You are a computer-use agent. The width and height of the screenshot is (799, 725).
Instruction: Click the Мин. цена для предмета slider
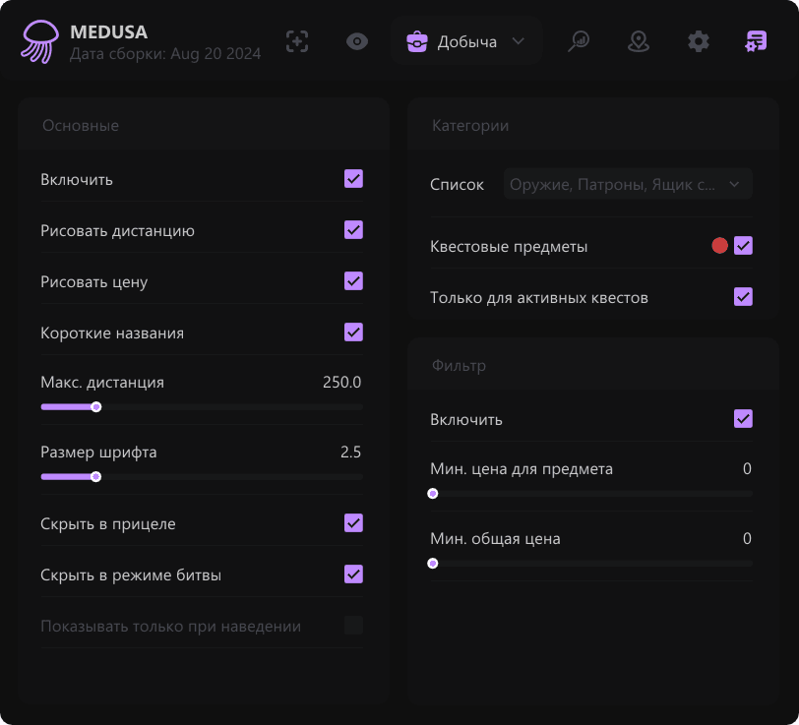pyautogui.click(x=590, y=494)
